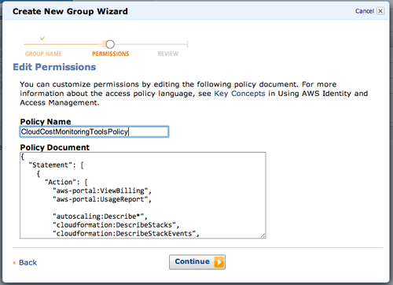The image size is (393, 285).
Task: Click the Policy Document text area
Action: [x=143, y=195]
